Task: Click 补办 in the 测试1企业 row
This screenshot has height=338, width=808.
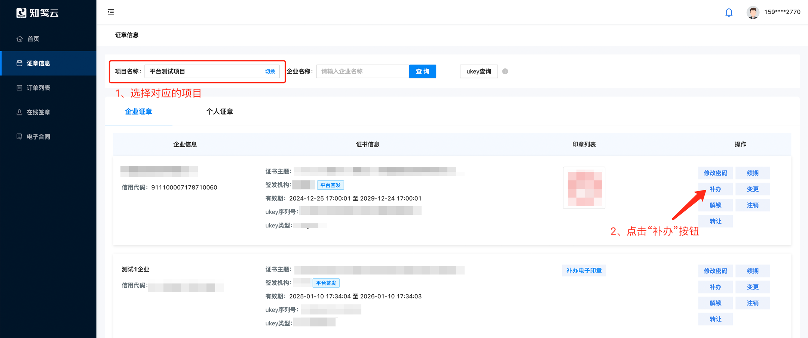Action: pos(715,287)
